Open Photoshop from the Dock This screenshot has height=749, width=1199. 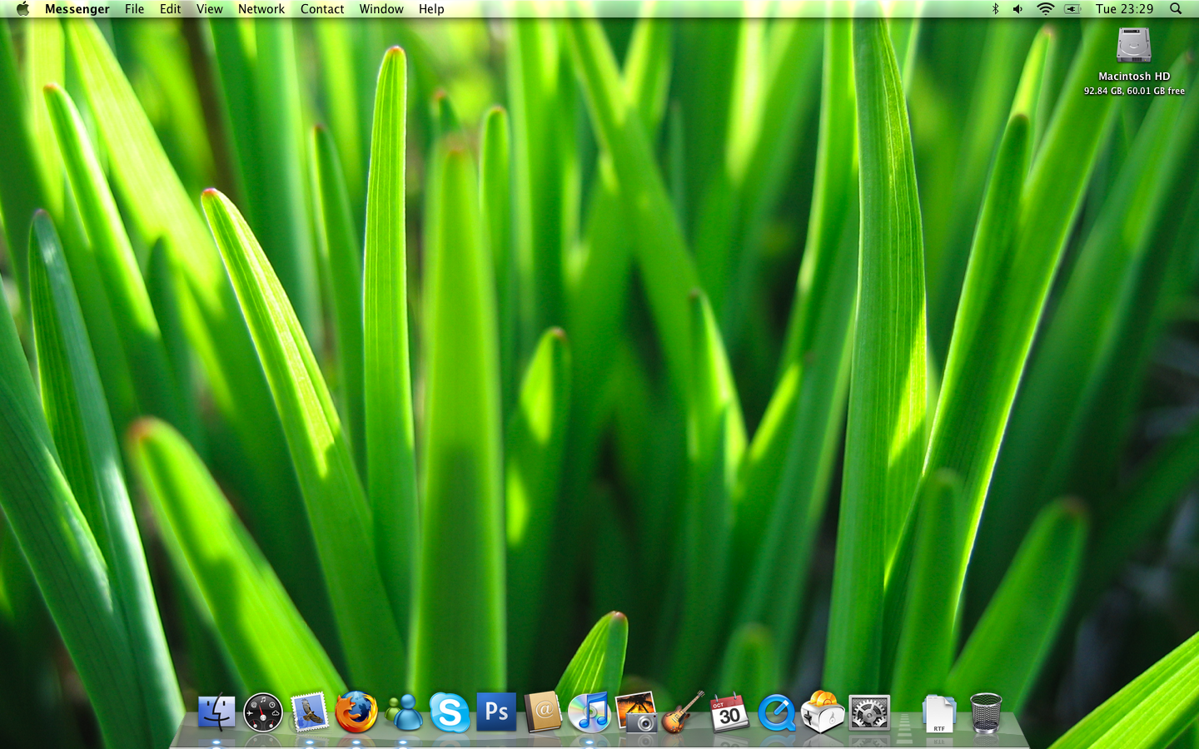tap(496, 712)
